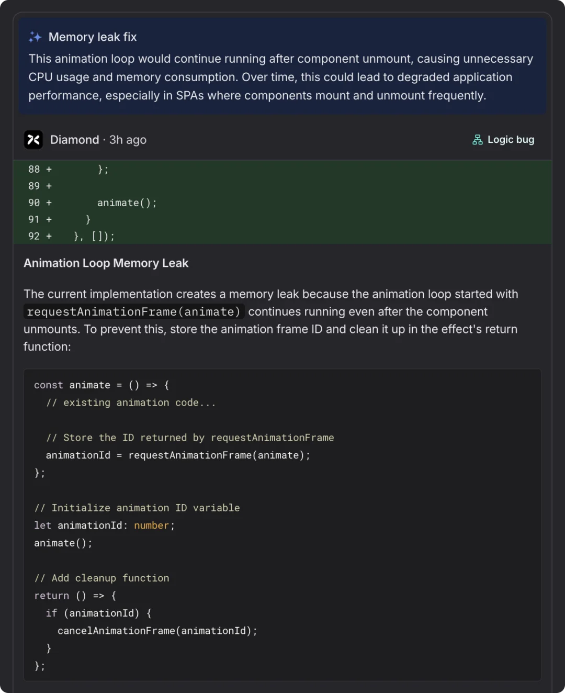Screen dimensions: 565x693
Task: Click the animate() call on line 90
Action: 126,203
